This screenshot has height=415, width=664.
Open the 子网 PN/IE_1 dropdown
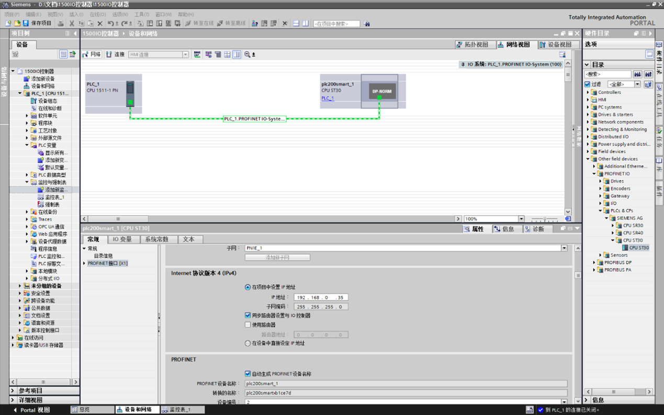(x=564, y=248)
